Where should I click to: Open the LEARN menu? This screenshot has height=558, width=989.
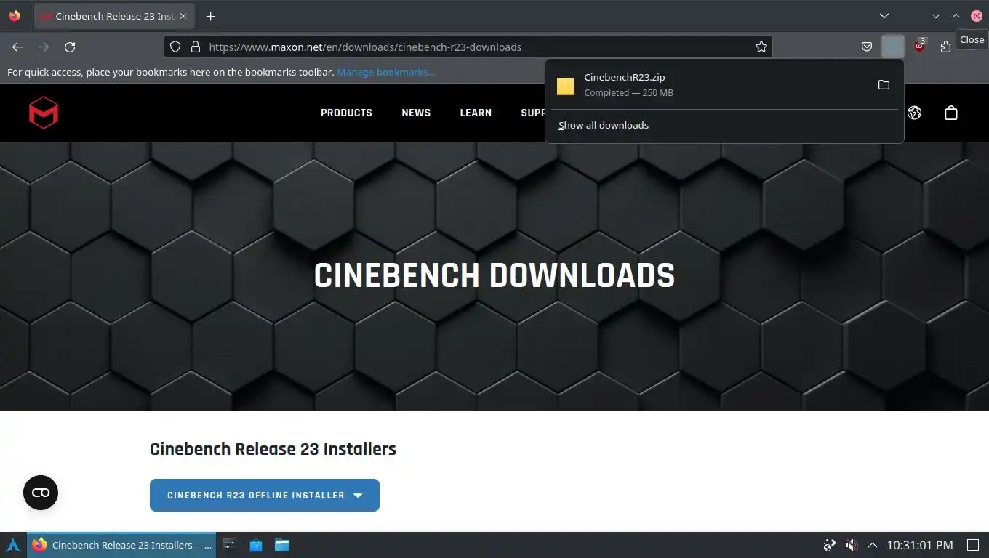(476, 113)
